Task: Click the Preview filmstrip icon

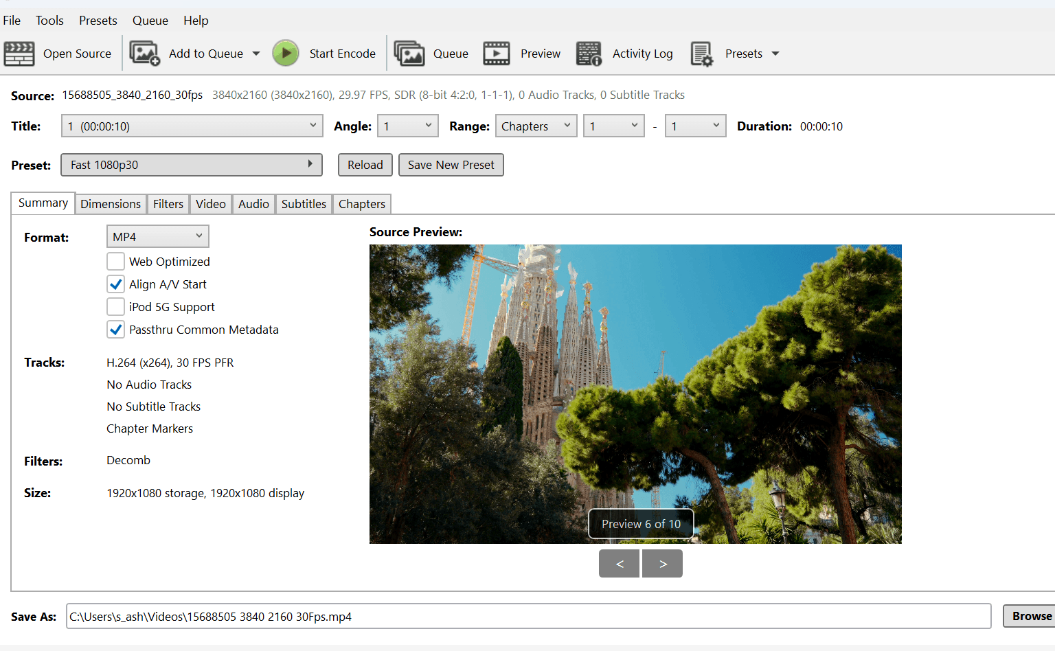Action: [x=497, y=54]
